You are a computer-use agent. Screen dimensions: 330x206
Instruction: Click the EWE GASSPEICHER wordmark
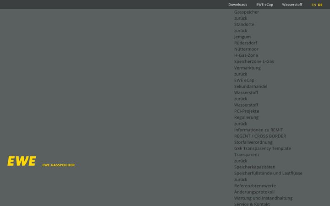59,165
